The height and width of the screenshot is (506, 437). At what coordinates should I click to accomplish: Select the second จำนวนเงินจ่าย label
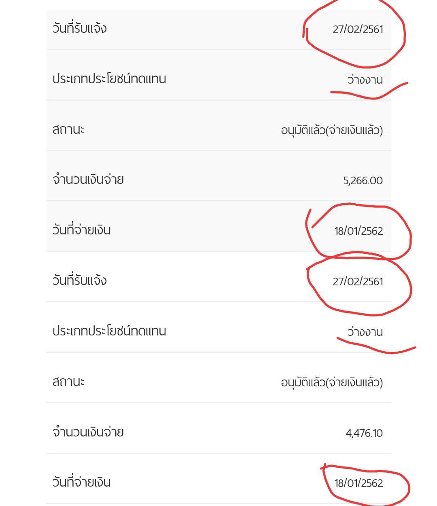pos(88,432)
